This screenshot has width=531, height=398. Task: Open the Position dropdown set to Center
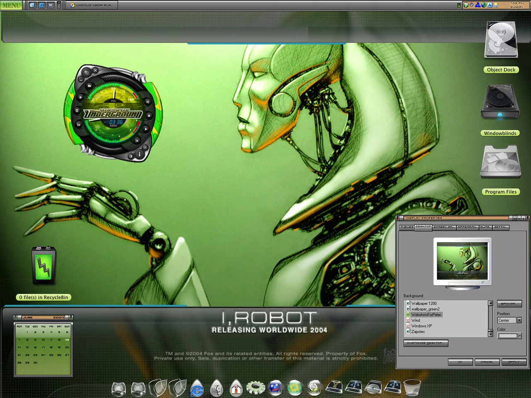click(519, 320)
